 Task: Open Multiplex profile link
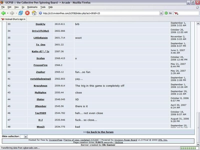(x=40, y=92)
